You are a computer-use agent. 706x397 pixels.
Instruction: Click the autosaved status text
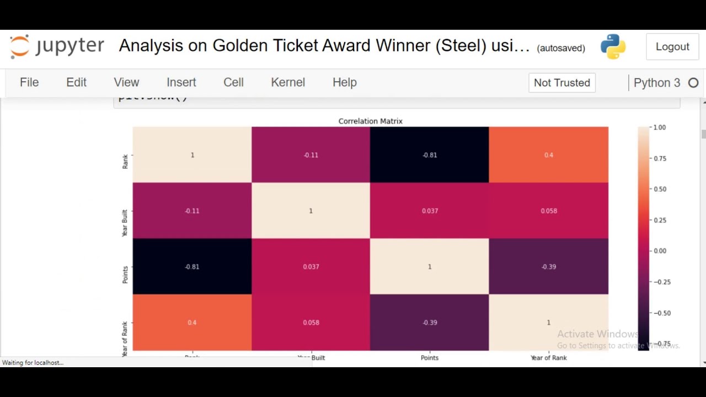tap(561, 48)
